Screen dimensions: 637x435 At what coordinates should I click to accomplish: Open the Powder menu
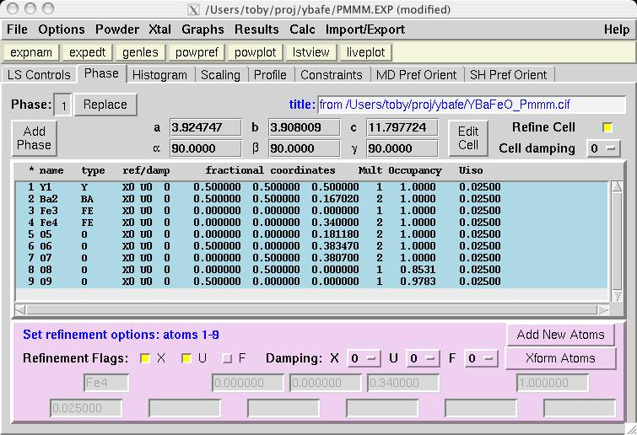click(117, 30)
